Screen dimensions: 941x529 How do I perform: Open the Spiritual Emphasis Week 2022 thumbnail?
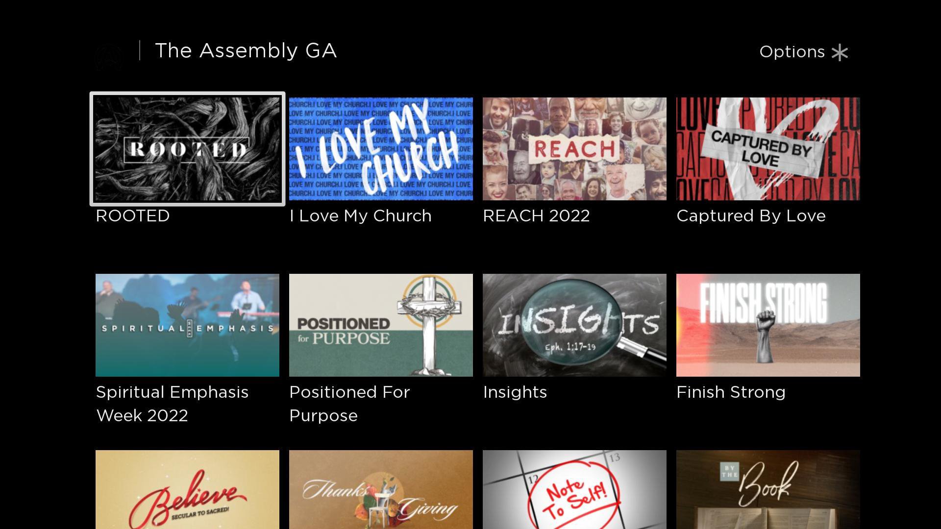[x=187, y=325]
